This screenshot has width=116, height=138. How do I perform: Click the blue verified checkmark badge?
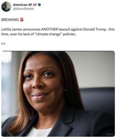[39, 5]
